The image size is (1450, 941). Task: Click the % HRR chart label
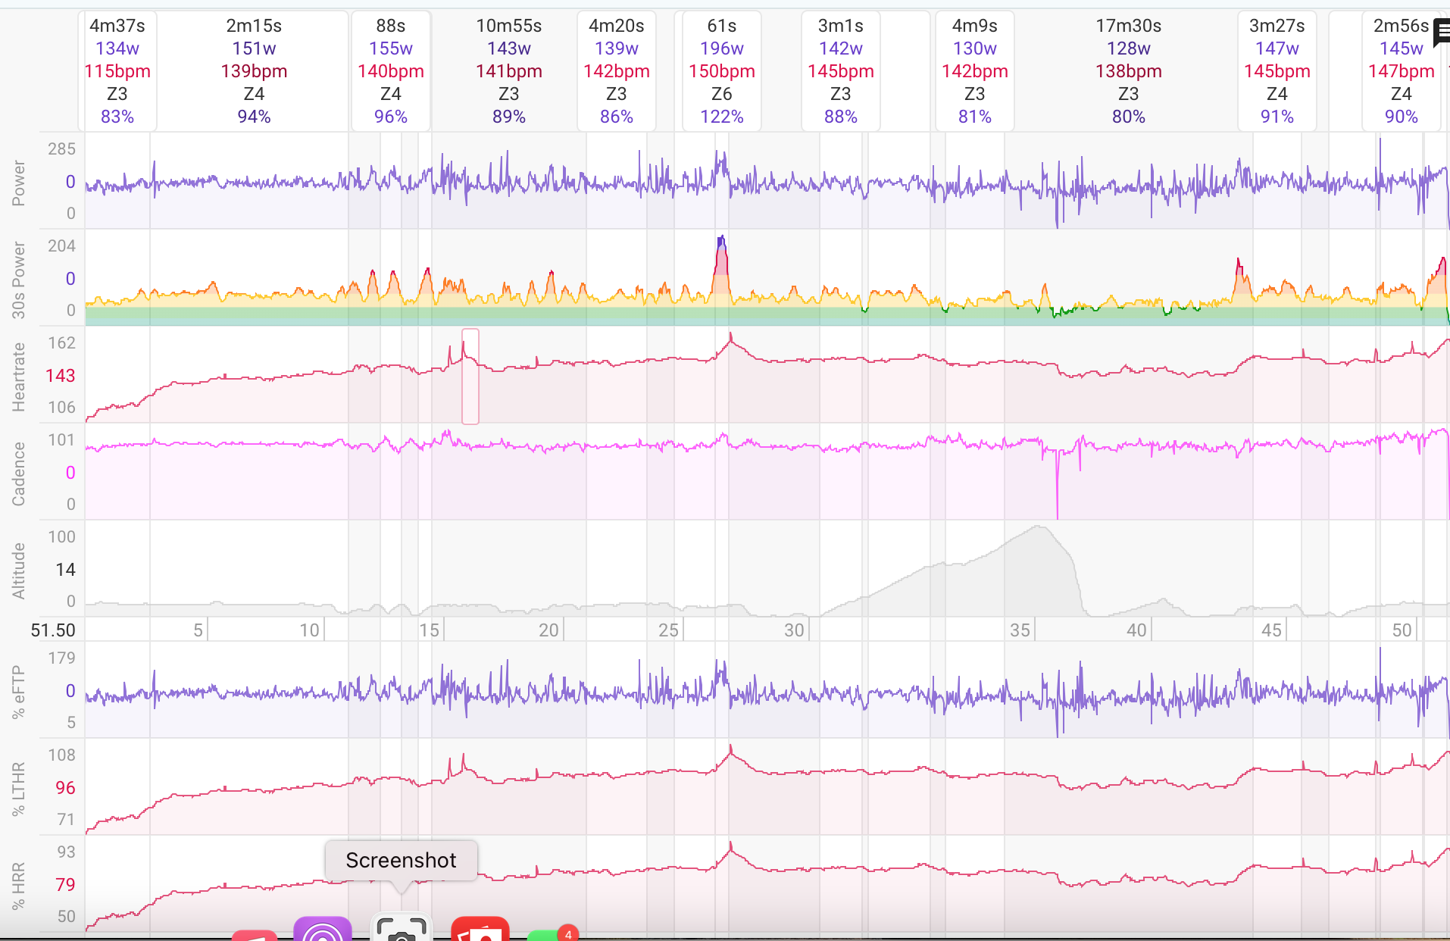[x=19, y=885]
